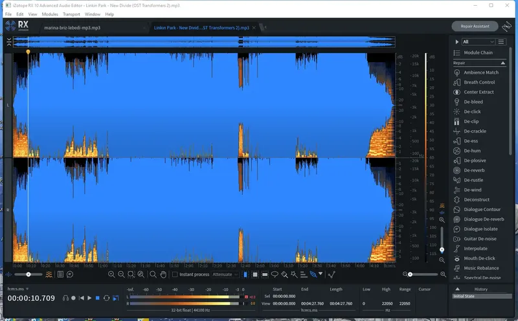Open the Transport menu
The image size is (518, 321).
pyautogui.click(x=71, y=14)
